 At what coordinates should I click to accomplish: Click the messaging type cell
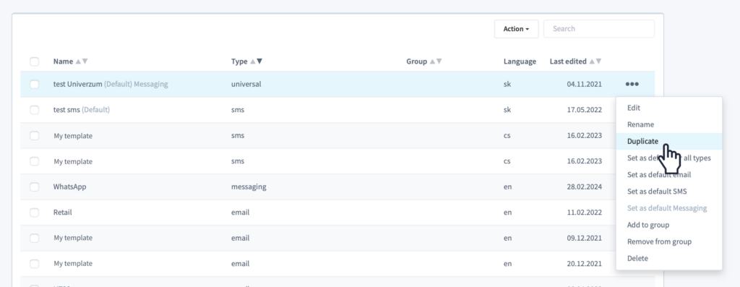[x=249, y=187]
